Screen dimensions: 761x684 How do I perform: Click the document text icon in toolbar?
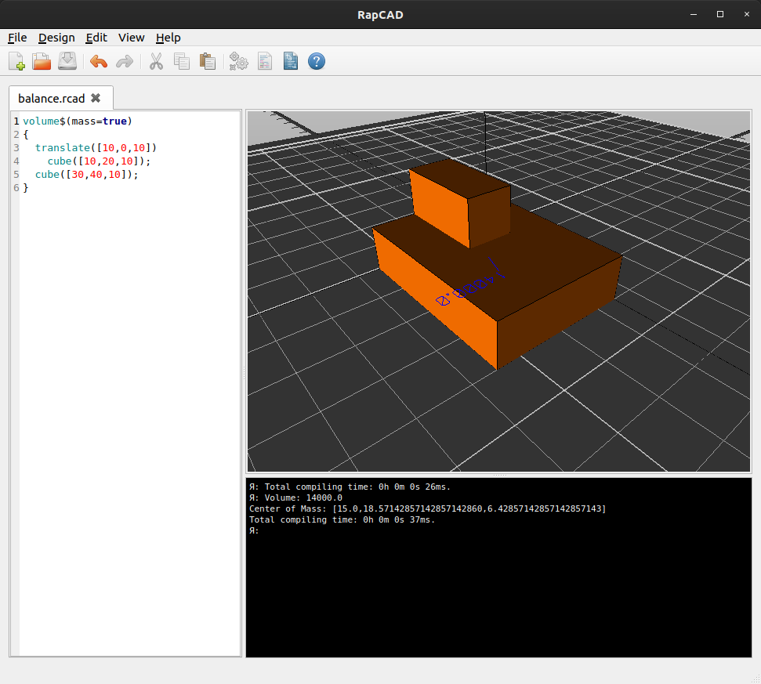[x=265, y=61]
